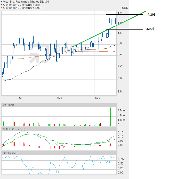Click the Sep month label on the axis
The image size is (193, 179).
(98, 98)
